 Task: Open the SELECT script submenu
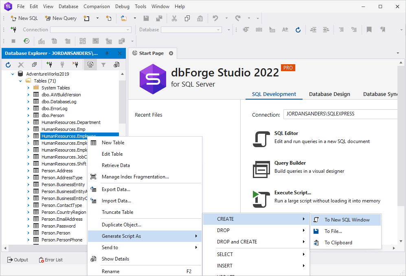pyautogui.click(x=256, y=254)
